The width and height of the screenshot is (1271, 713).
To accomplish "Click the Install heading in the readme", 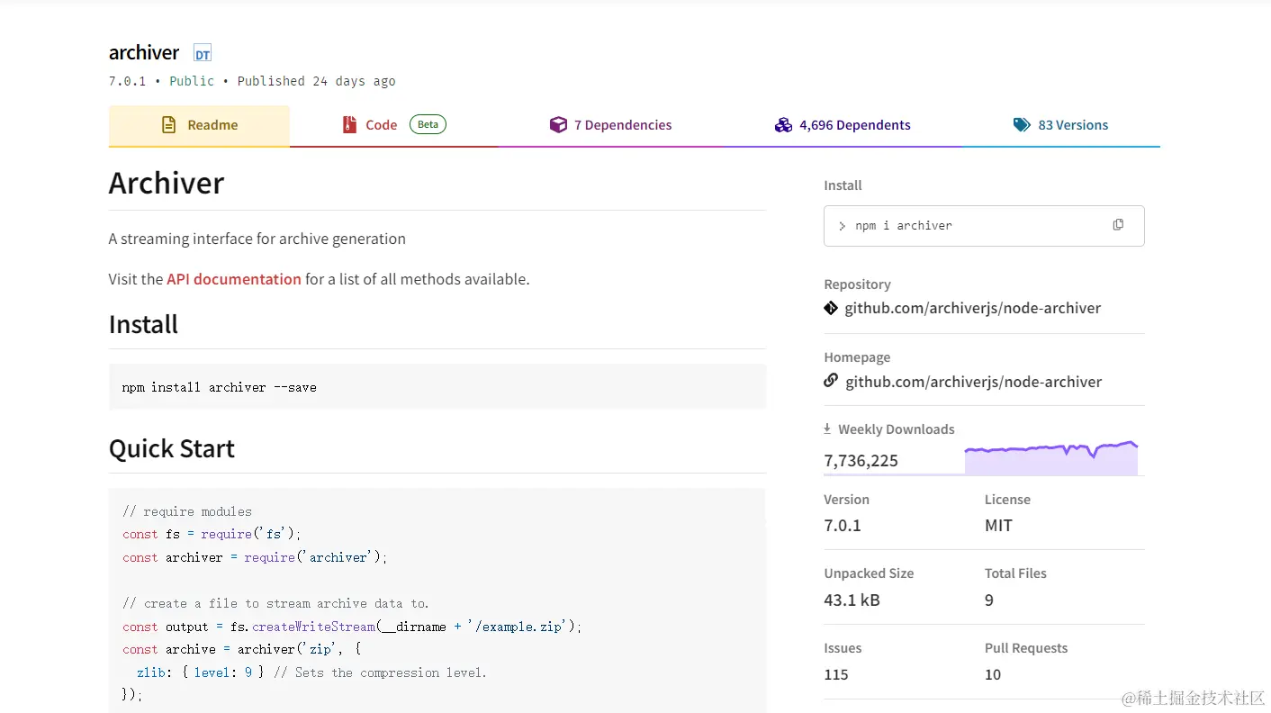I will tap(143, 324).
